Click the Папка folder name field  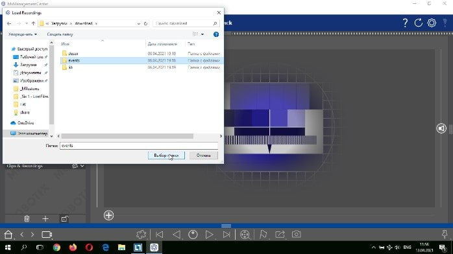pyautogui.click(x=139, y=146)
